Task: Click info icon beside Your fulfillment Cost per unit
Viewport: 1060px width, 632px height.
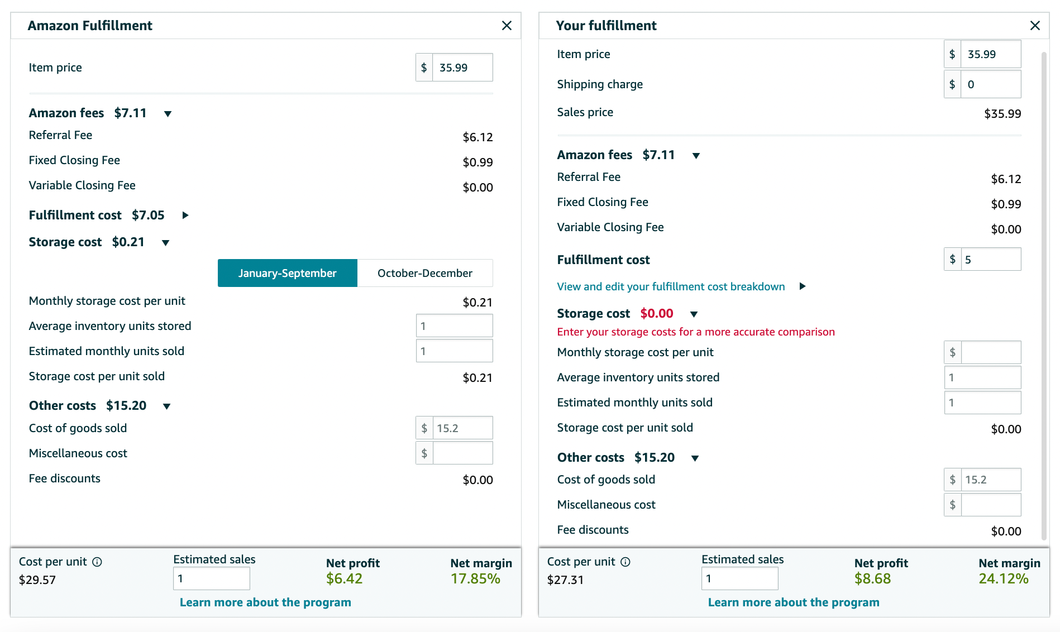Action: pos(626,562)
